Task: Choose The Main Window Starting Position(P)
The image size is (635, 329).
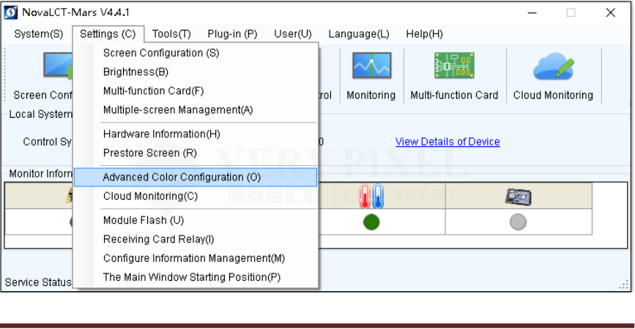Action: tap(196, 277)
